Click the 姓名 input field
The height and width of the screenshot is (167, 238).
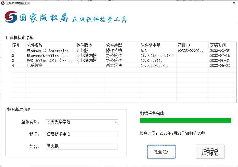coord(82,146)
